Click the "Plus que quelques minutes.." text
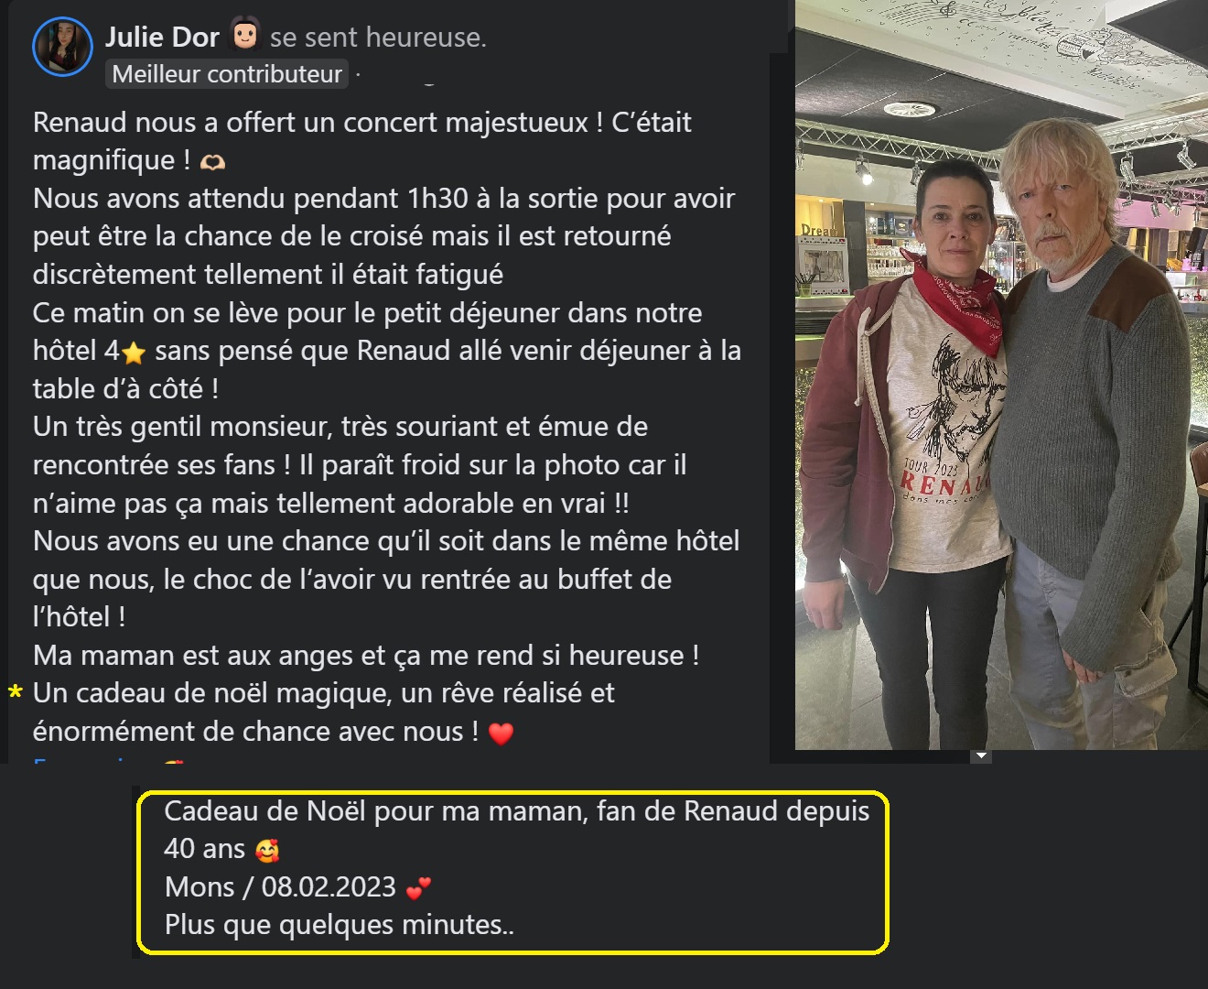 [x=340, y=925]
